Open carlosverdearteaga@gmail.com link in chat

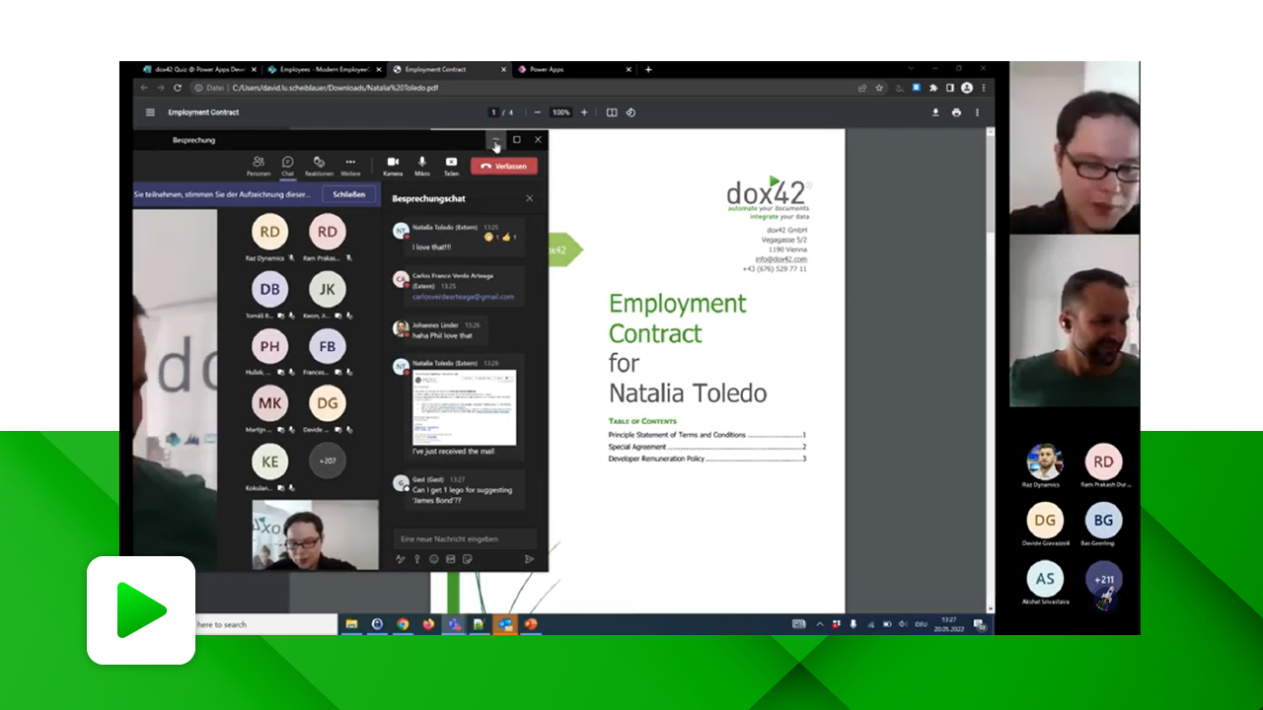463,296
